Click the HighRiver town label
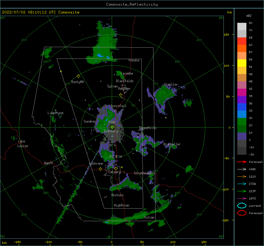 [121, 205]
